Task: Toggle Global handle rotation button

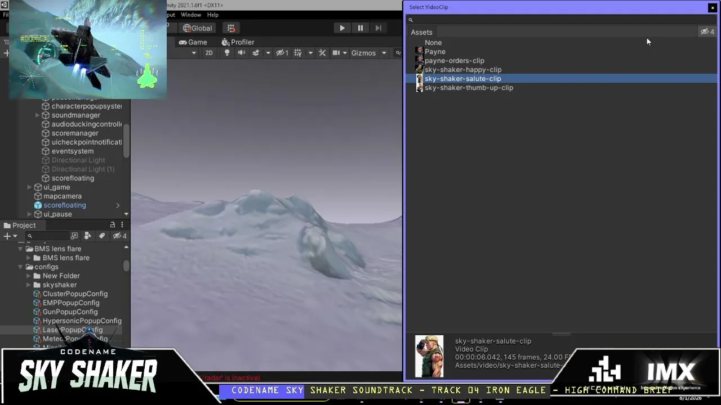Action: (197, 28)
